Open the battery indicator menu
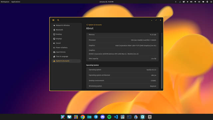 tap(199, 2)
